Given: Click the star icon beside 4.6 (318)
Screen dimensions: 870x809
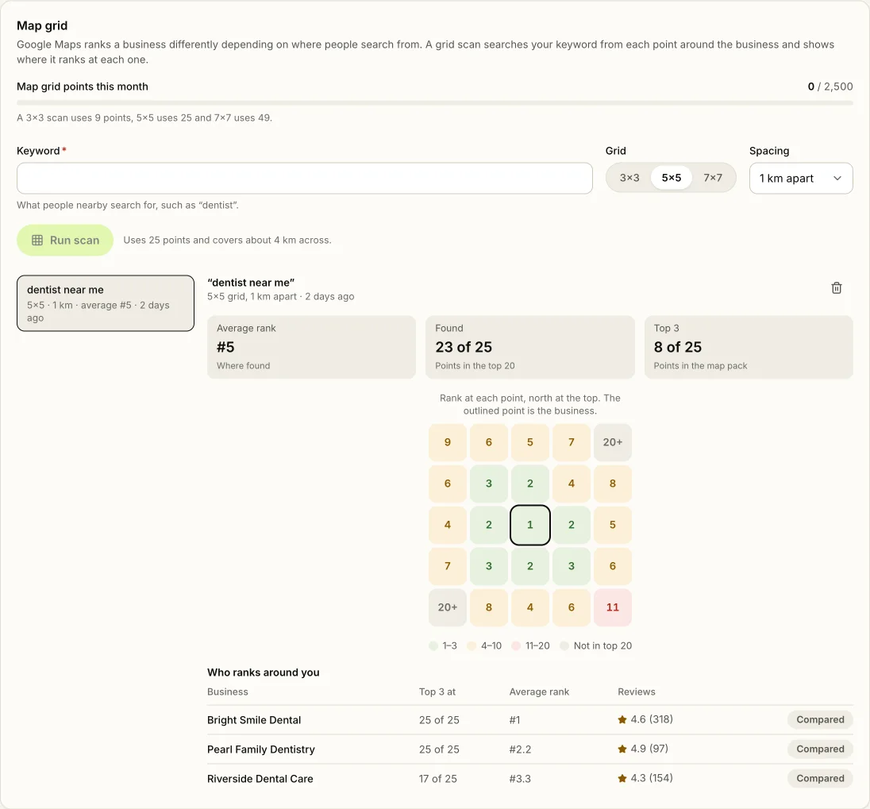Looking at the screenshot, I should [x=622, y=719].
